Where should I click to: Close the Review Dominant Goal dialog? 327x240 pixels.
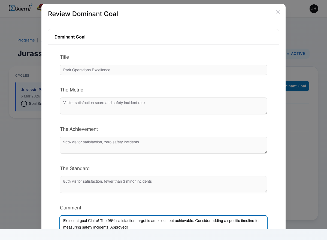pyautogui.click(x=278, y=12)
